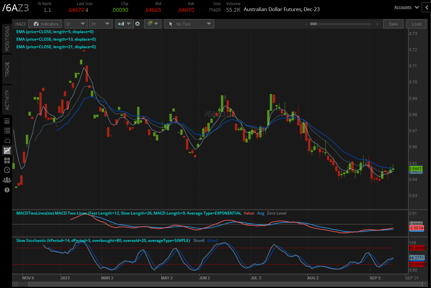The image size is (431, 288).
Task: Click the Save chart button
Action: tap(393, 24)
